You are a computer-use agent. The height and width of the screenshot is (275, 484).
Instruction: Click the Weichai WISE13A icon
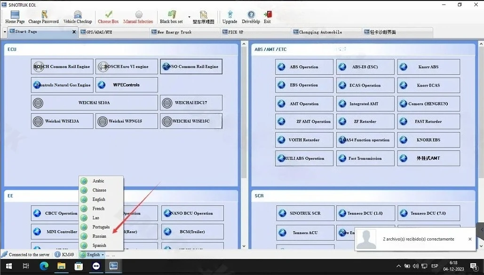coord(38,121)
